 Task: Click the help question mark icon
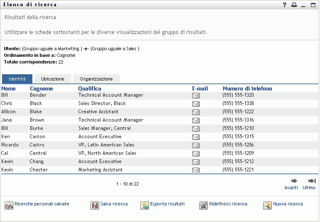pos(285,5)
